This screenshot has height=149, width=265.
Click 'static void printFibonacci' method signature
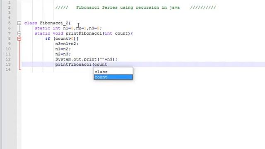[x=84, y=34]
